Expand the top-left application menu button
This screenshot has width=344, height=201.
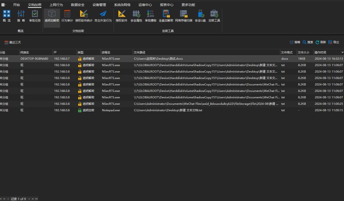(x=4, y=5)
